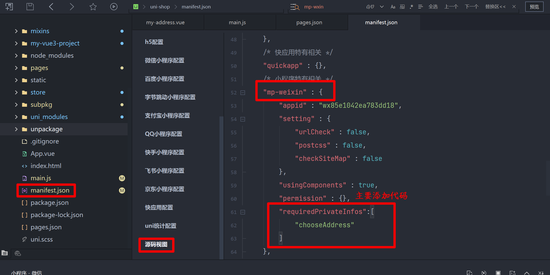Toggle code fold on line 61

click(x=243, y=212)
